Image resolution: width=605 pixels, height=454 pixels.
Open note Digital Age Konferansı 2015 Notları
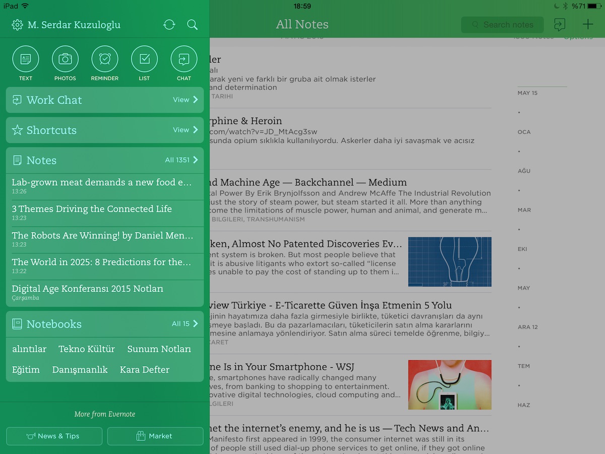[x=105, y=293]
